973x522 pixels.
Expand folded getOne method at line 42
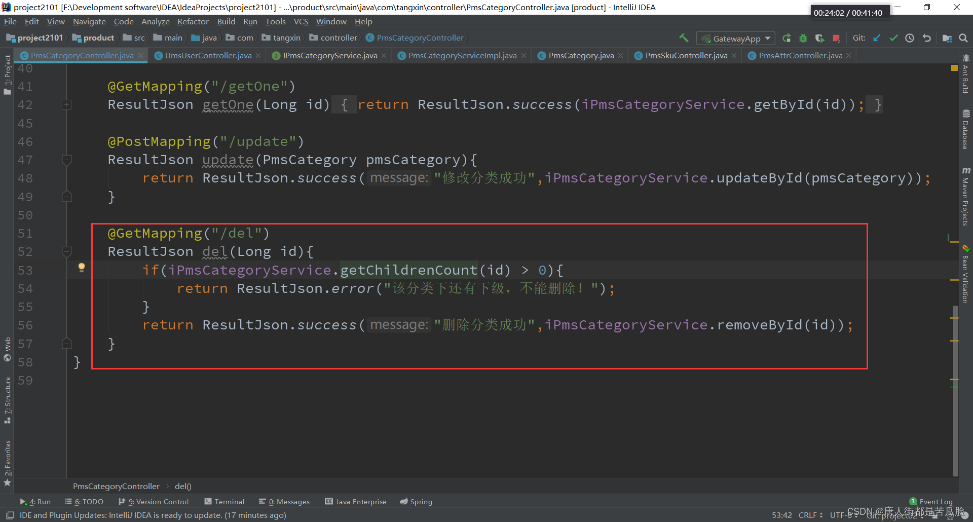coord(66,105)
